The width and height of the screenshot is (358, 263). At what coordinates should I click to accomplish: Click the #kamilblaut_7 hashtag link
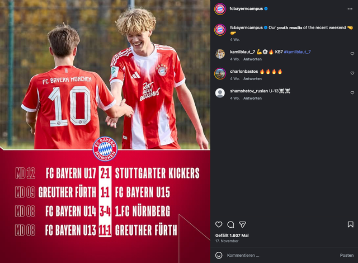click(x=297, y=52)
